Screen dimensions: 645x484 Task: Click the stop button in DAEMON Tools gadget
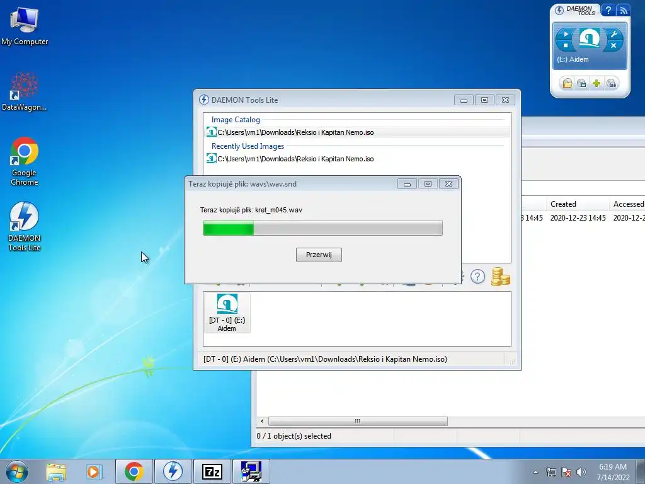(566, 45)
